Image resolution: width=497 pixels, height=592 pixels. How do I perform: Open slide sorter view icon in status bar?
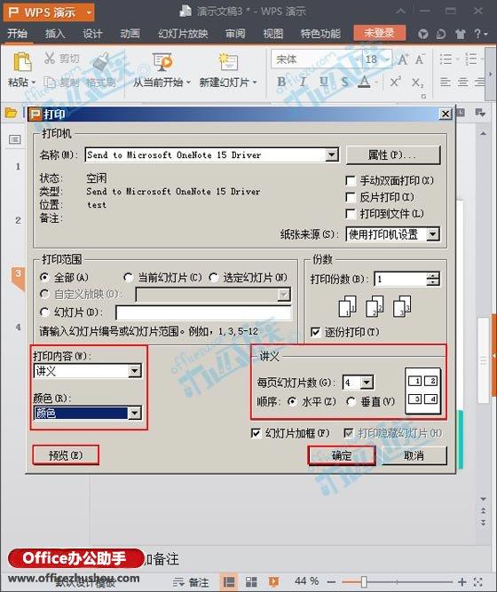(x=251, y=582)
